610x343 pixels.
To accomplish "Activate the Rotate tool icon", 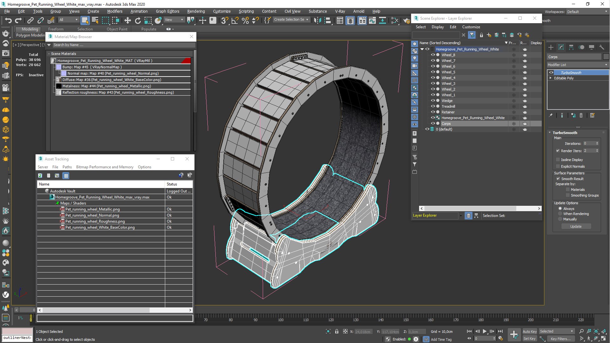I will pyautogui.click(x=138, y=21).
